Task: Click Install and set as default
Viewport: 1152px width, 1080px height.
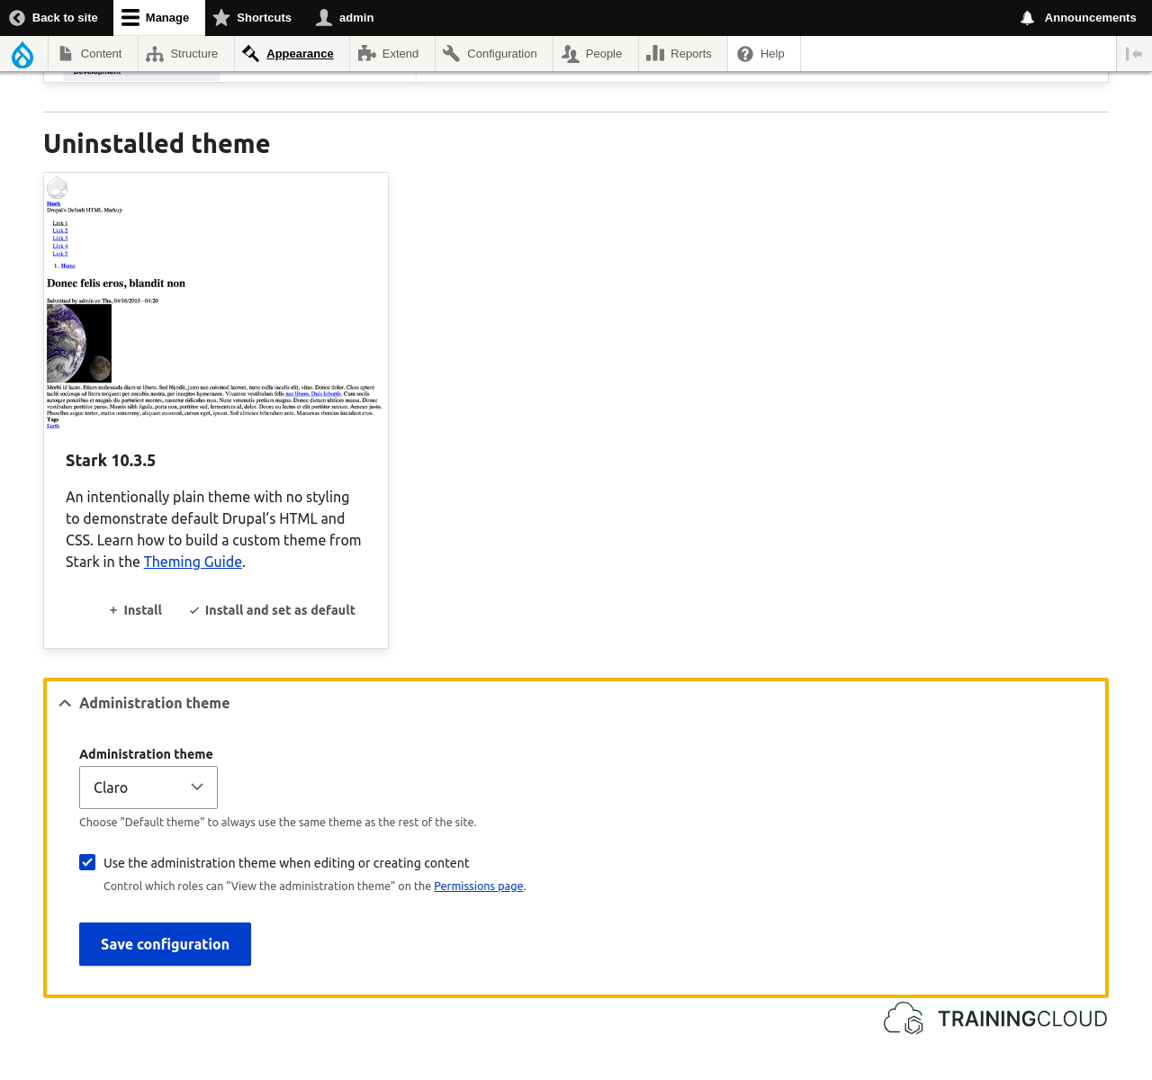Action: (272, 610)
